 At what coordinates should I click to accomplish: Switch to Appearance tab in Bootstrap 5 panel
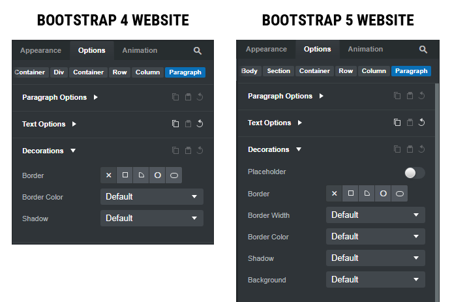[x=266, y=50]
